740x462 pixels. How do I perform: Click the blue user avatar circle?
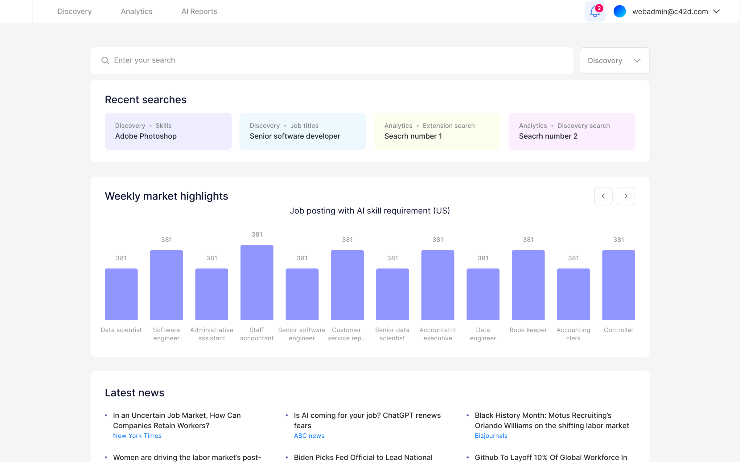(619, 11)
